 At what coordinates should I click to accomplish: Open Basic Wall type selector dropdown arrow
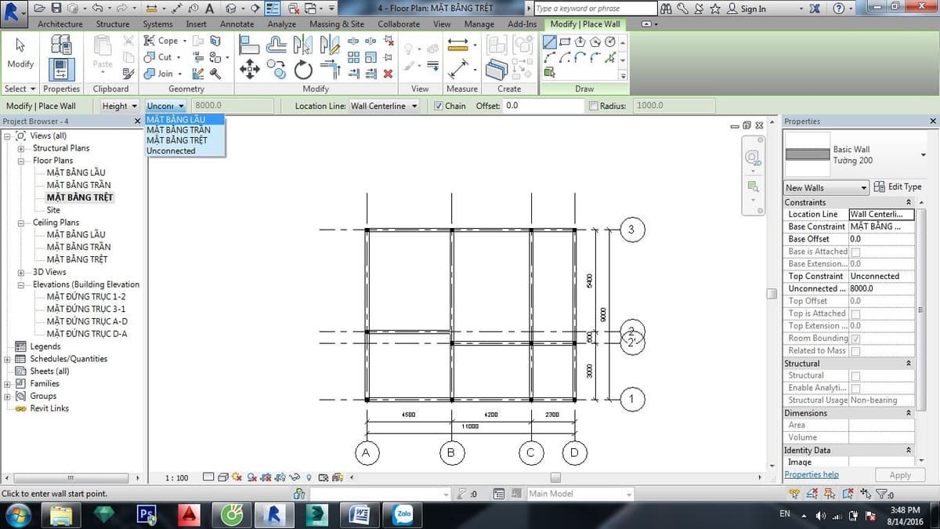coord(923,154)
